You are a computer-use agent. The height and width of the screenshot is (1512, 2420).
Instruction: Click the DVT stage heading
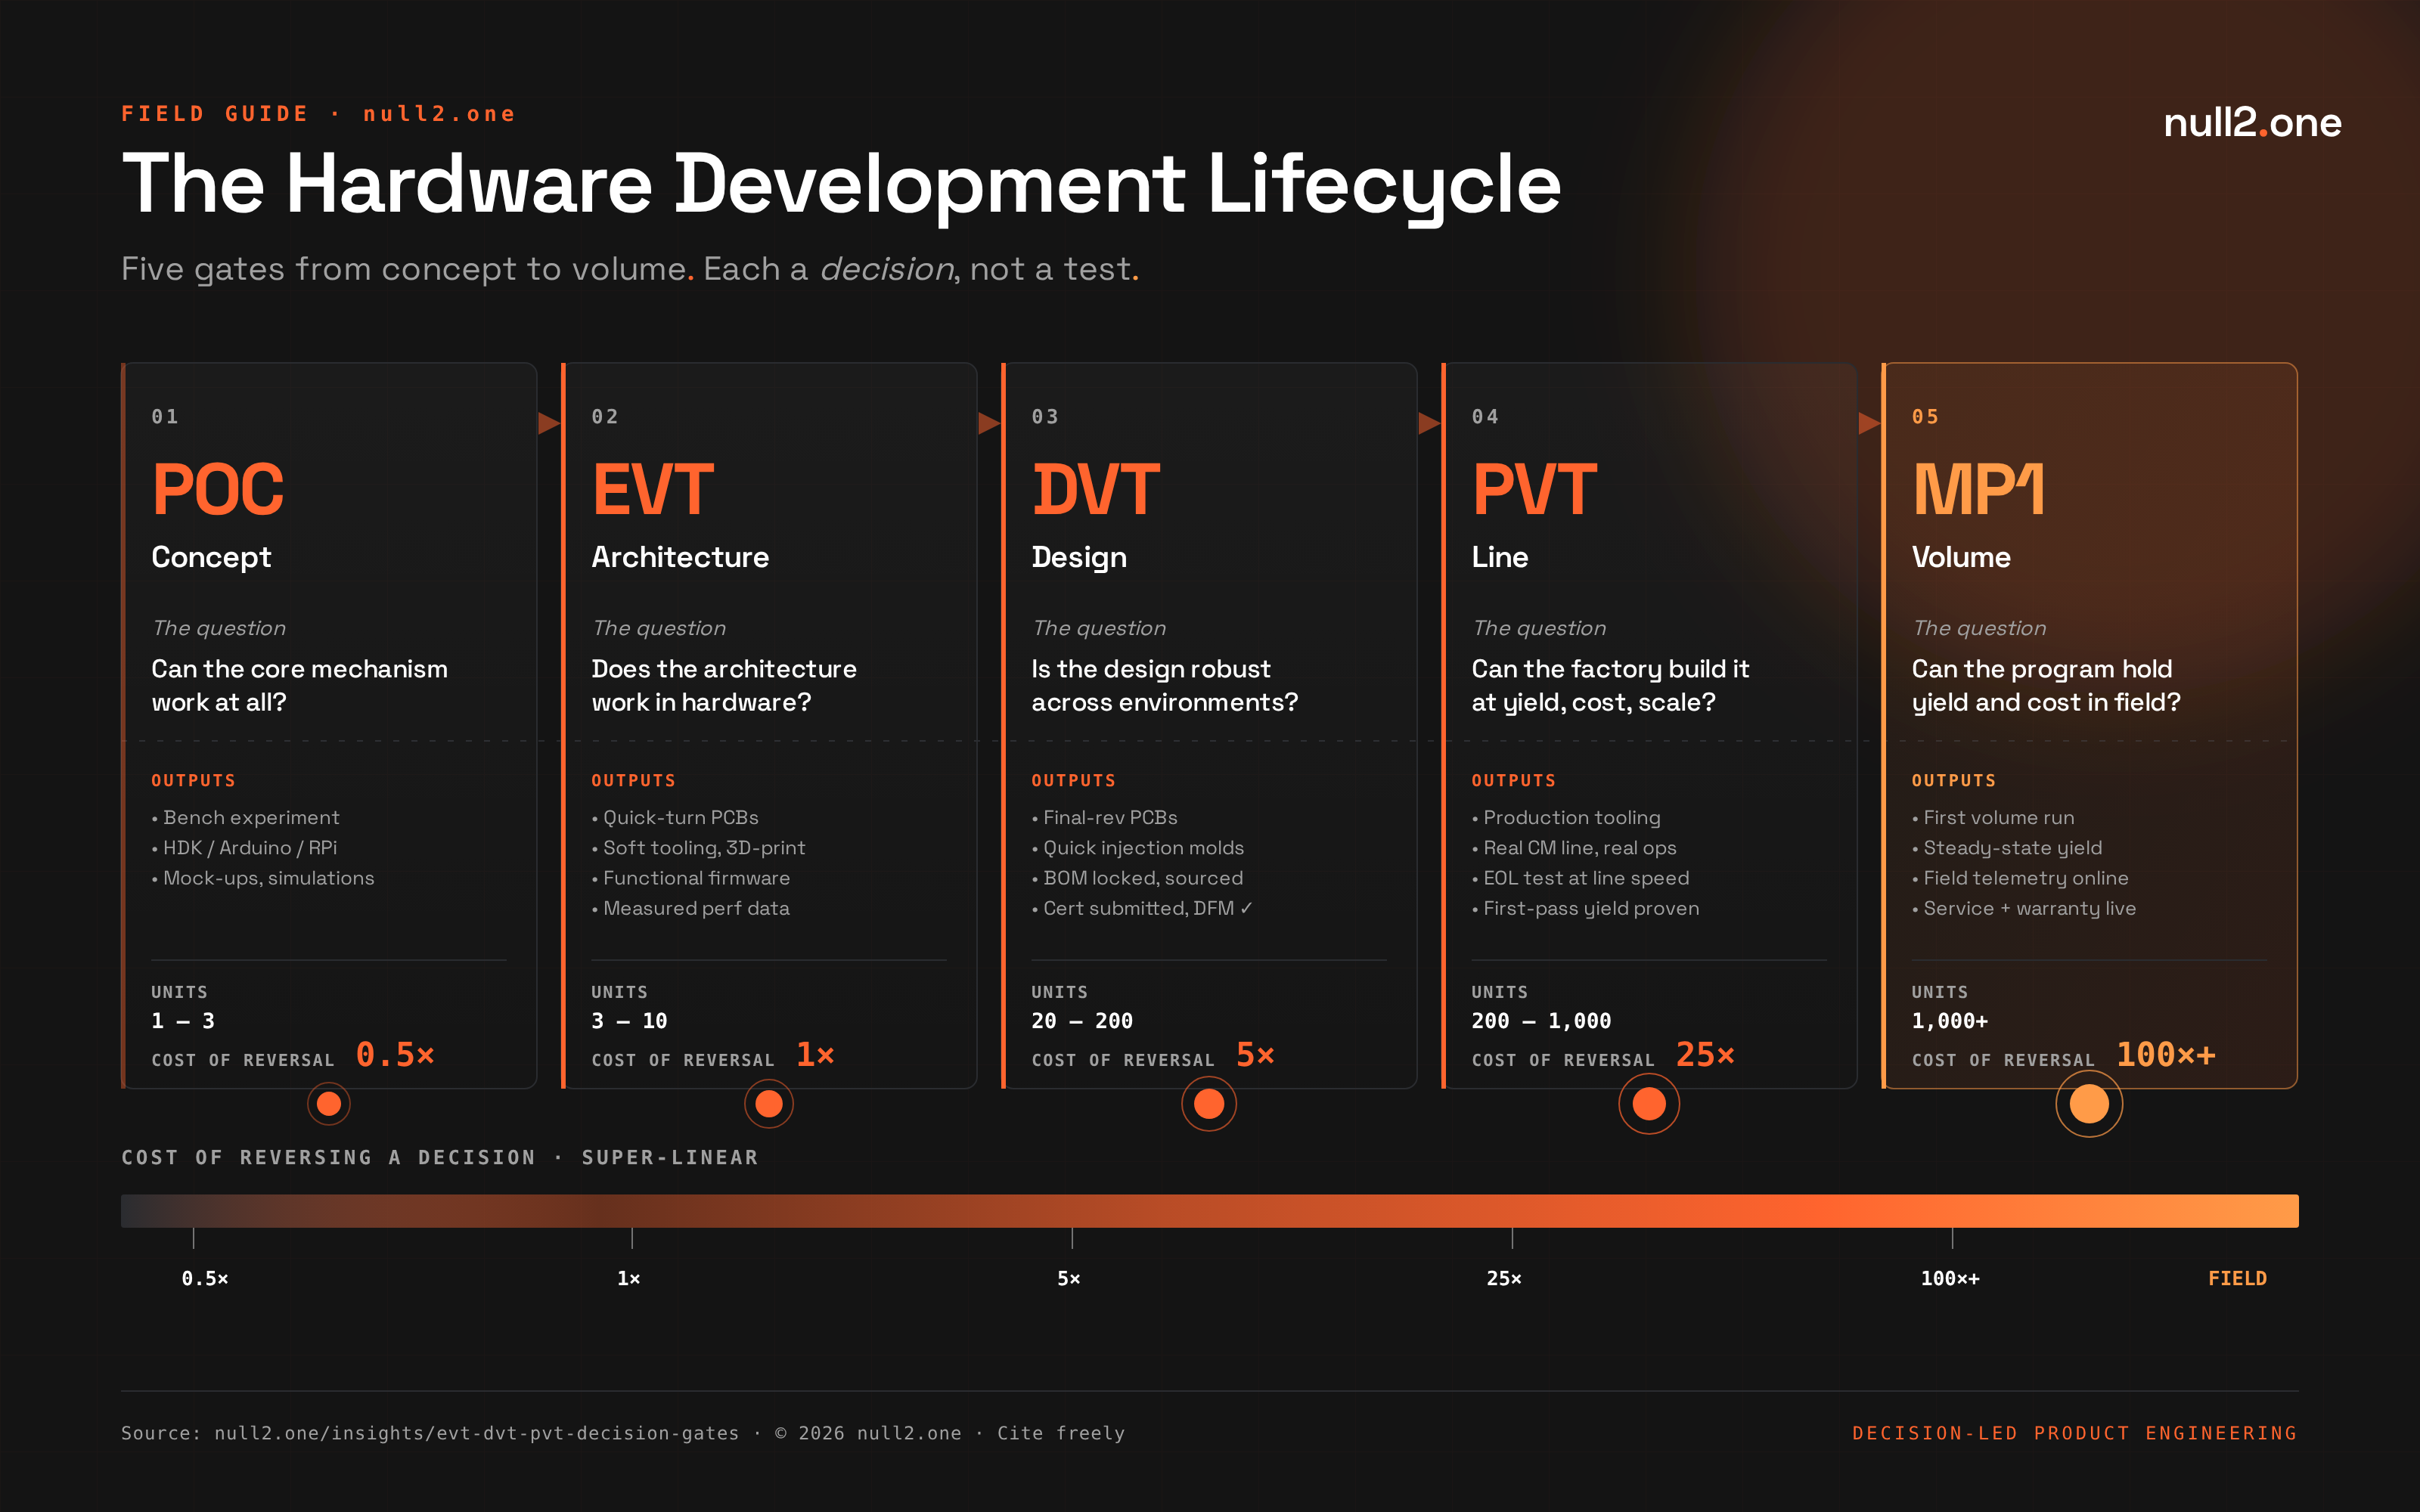point(1096,490)
